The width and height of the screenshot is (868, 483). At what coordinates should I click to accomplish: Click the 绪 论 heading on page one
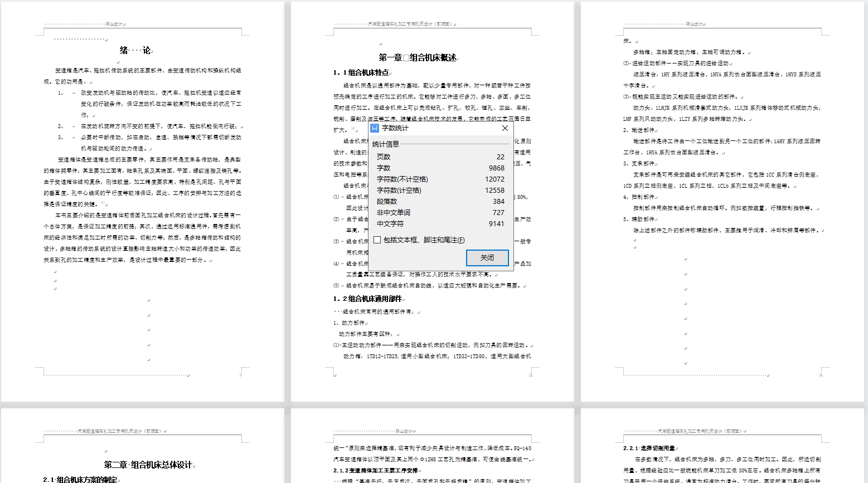coord(135,50)
